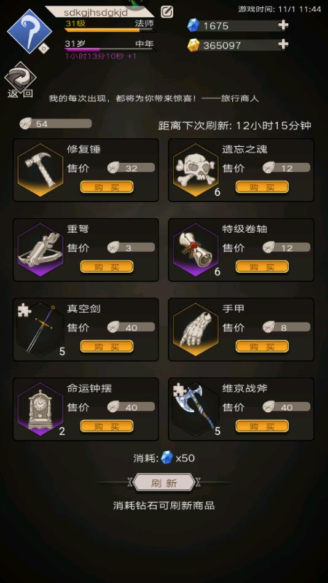Click the 刷新 refresh shop button
The height and width of the screenshot is (583, 328).
point(164,483)
